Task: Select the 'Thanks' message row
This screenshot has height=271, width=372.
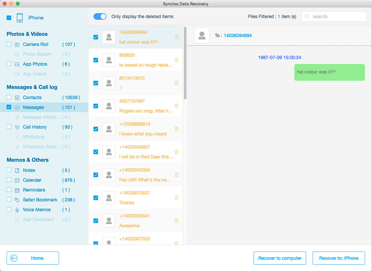Action: [135, 198]
